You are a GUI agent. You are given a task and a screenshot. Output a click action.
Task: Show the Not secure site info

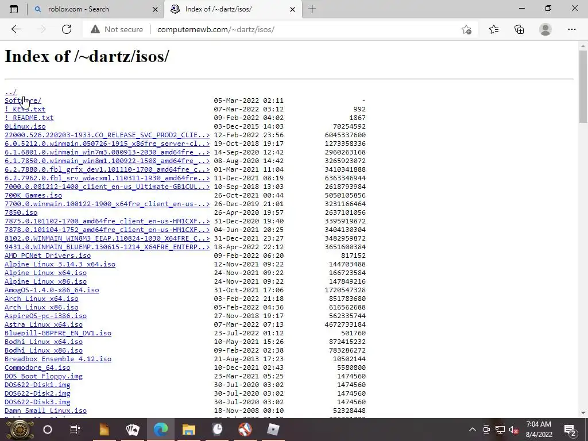[117, 29]
